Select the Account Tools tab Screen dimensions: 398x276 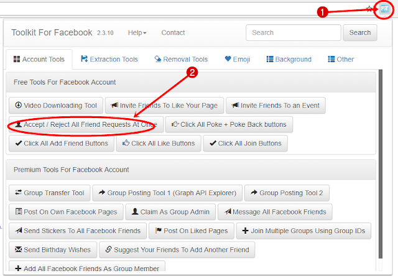(x=39, y=59)
